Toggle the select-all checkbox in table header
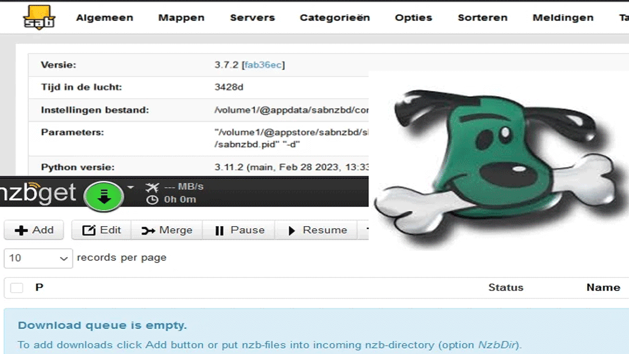 pyautogui.click(x=17, y=287)
